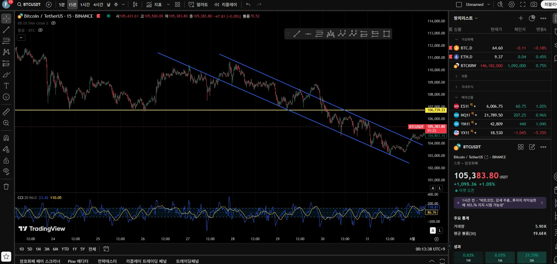This screenshot has height=264, width=557.
Task: Collapse the 해외선물 watchlist section
Action: [x=456, y=97]
